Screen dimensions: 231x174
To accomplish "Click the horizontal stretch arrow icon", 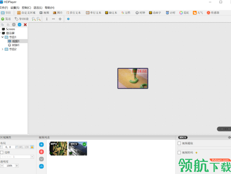I will [53, 19].
